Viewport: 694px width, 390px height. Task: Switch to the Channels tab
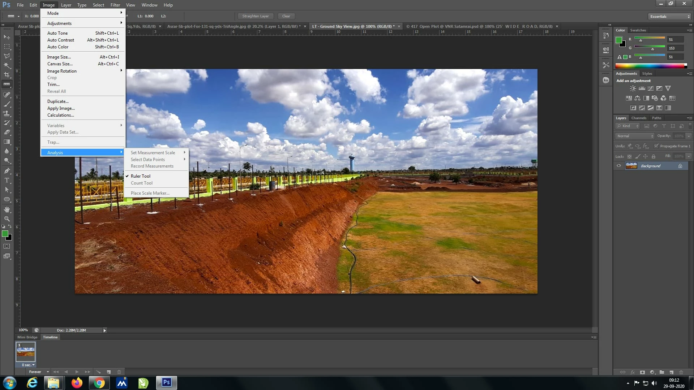[639, 118]
